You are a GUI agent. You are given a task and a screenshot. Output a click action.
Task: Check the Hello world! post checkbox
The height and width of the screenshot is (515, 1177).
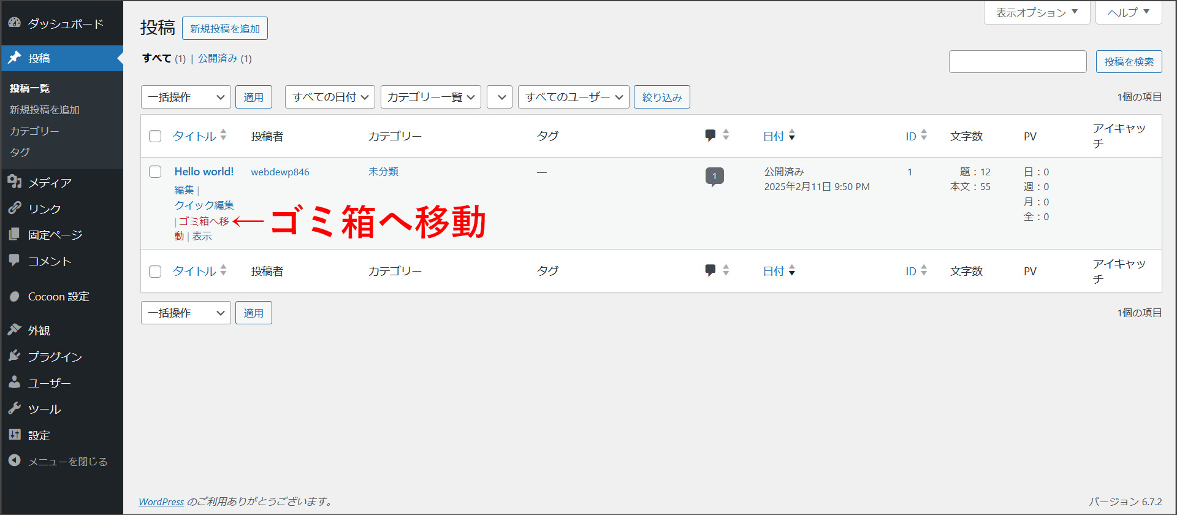pos(155,172)
